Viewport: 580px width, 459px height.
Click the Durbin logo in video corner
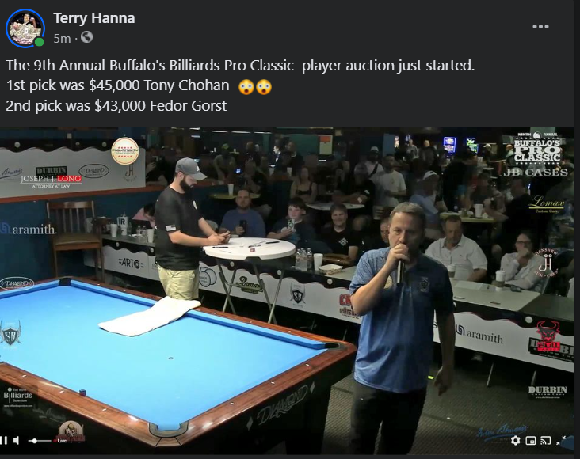click(548, 392)
